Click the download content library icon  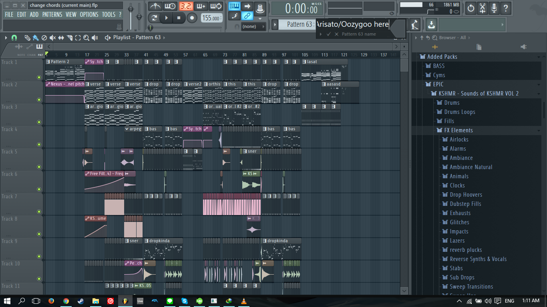tap(431, 24)
